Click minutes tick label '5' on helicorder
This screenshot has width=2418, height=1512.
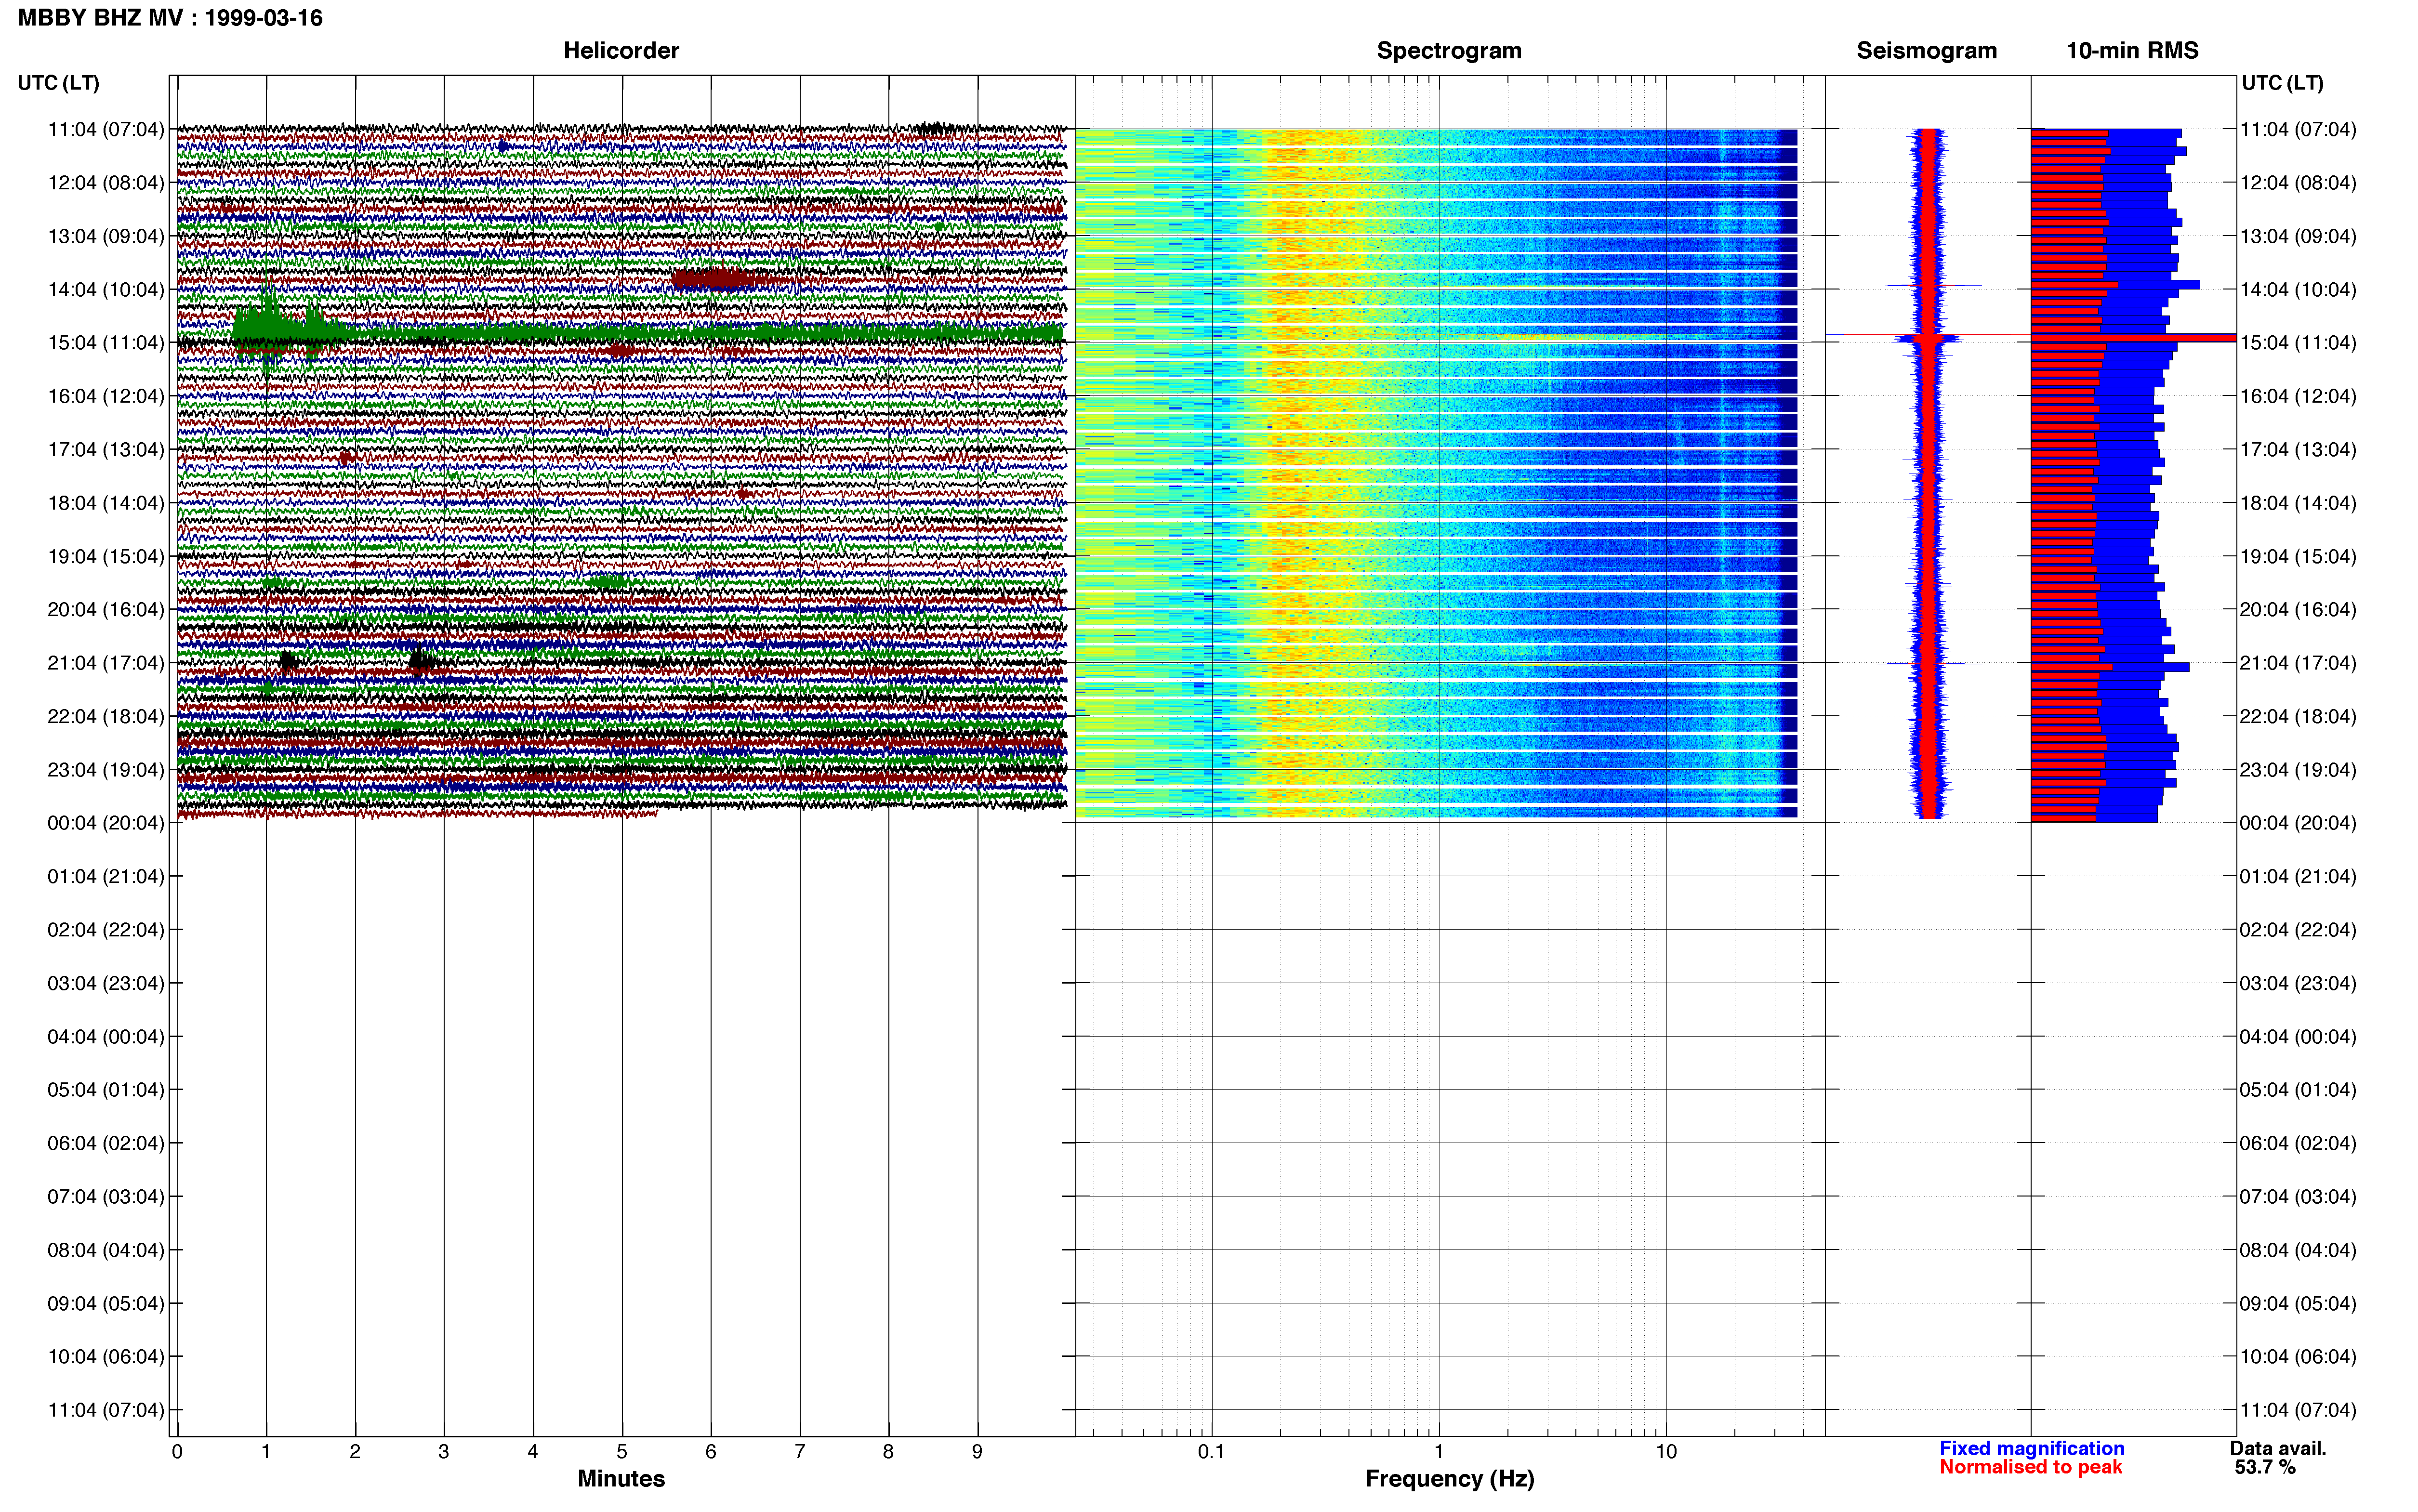tap(622, 1452)
